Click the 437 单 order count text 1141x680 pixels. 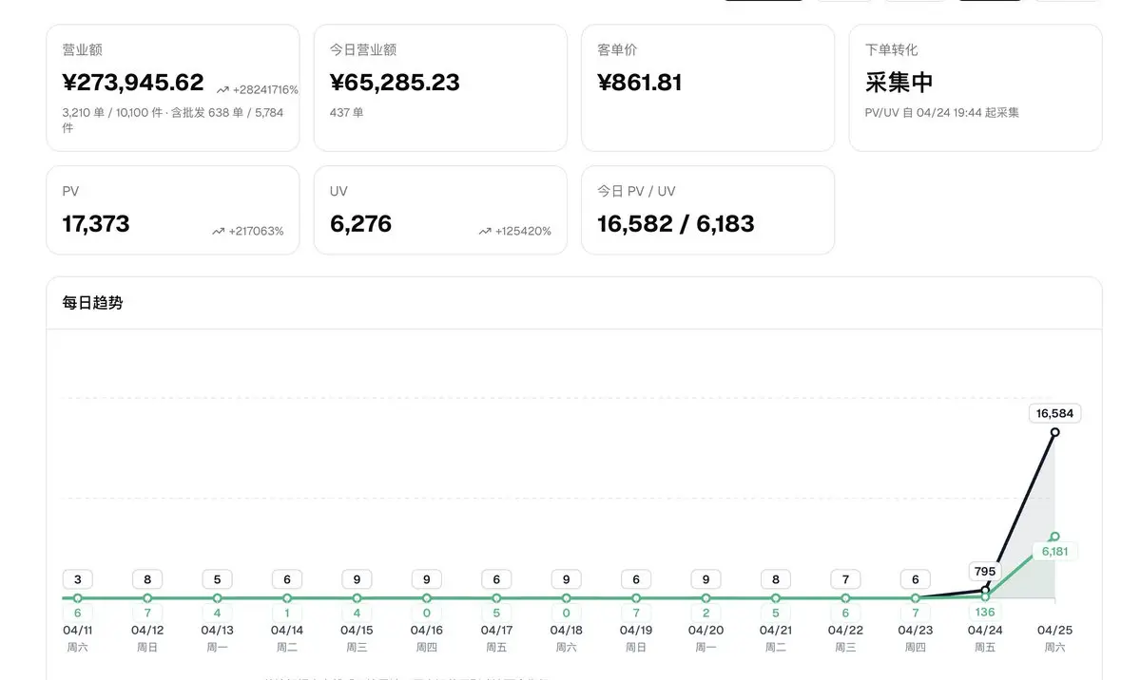[x=347, y=113]
